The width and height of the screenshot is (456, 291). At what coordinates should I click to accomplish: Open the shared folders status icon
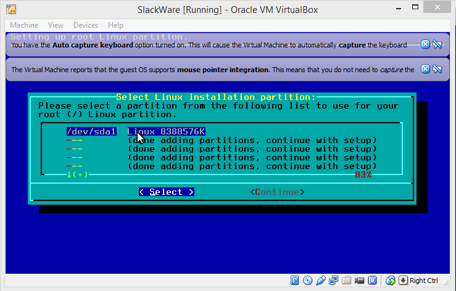[x=346, y=281]
